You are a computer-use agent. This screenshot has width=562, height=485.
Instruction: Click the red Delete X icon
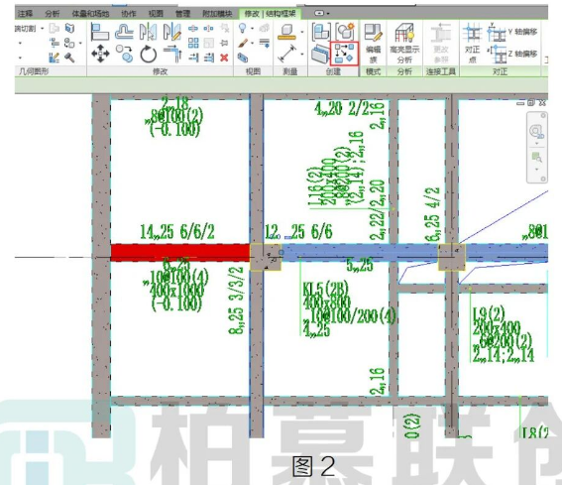click(224, 58)
